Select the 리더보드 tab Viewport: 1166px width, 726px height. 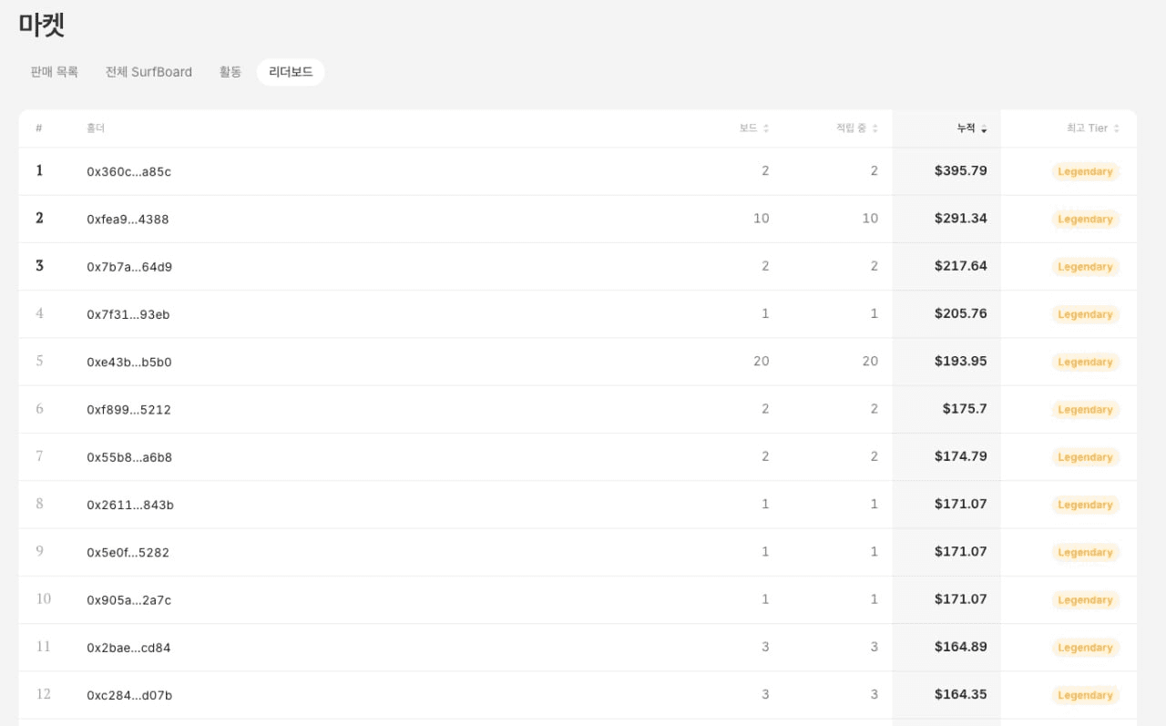(x=291, y=72)
